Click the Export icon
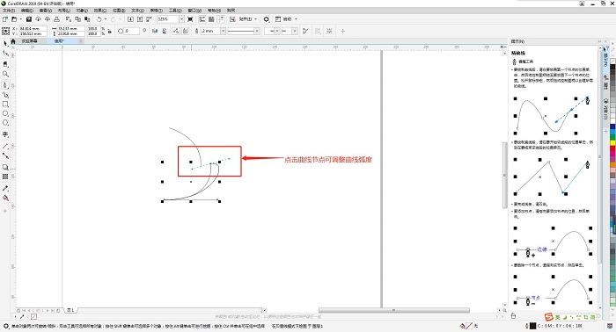This screenshot has width=616, height=332. 139,19
